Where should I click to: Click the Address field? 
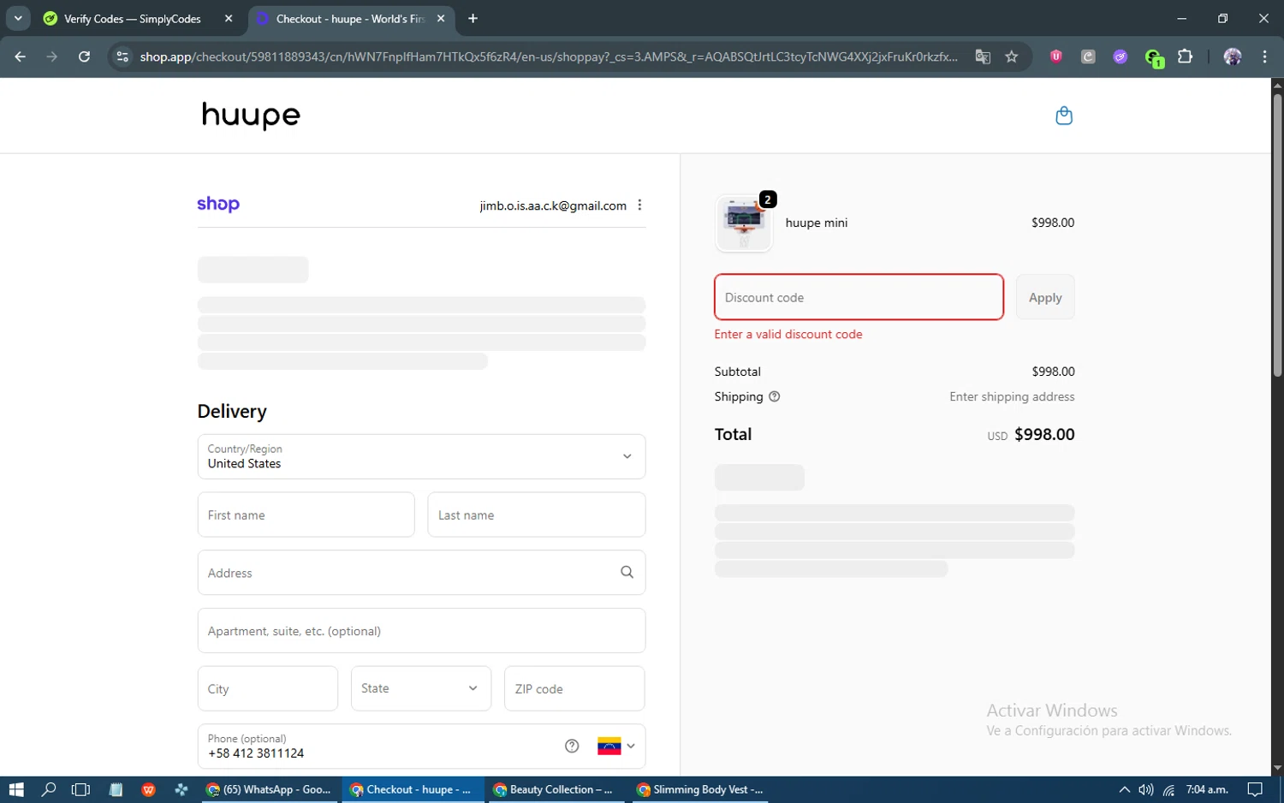(421, 572)
